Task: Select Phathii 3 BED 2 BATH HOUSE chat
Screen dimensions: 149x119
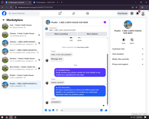Action: pyautogui.click(x=21, y=85)
